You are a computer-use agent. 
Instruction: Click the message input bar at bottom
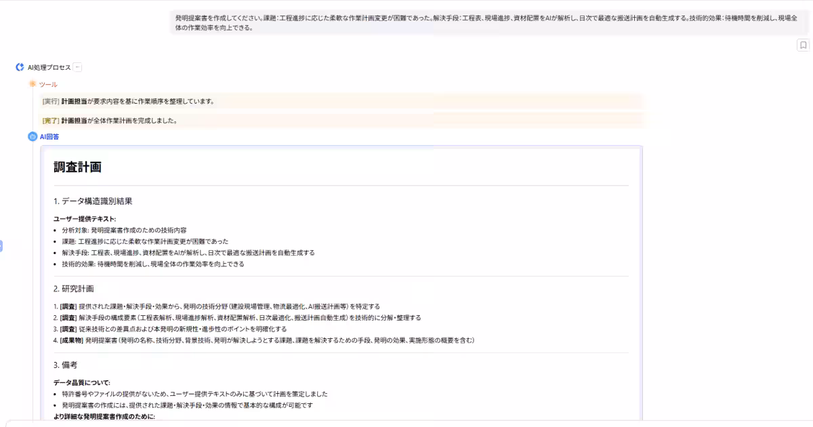point(406,424)
